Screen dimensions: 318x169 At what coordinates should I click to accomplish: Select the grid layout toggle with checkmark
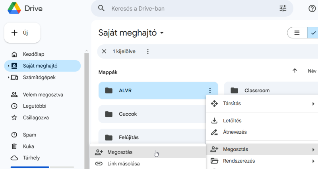click(313, 33)
